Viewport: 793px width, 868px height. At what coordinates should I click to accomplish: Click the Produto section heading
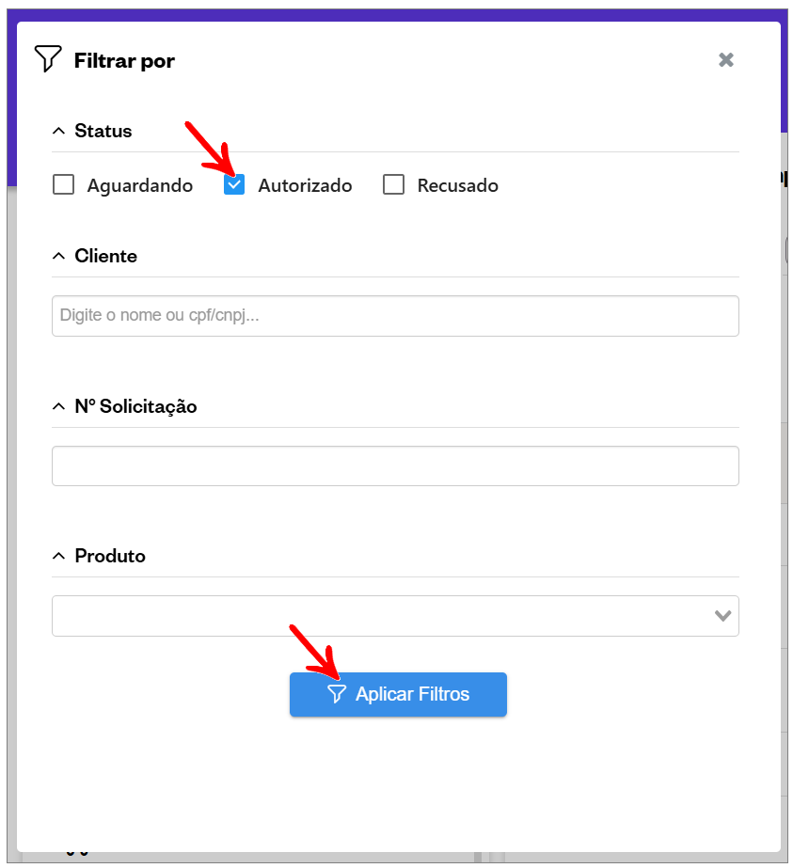click(x=110, y=557)
